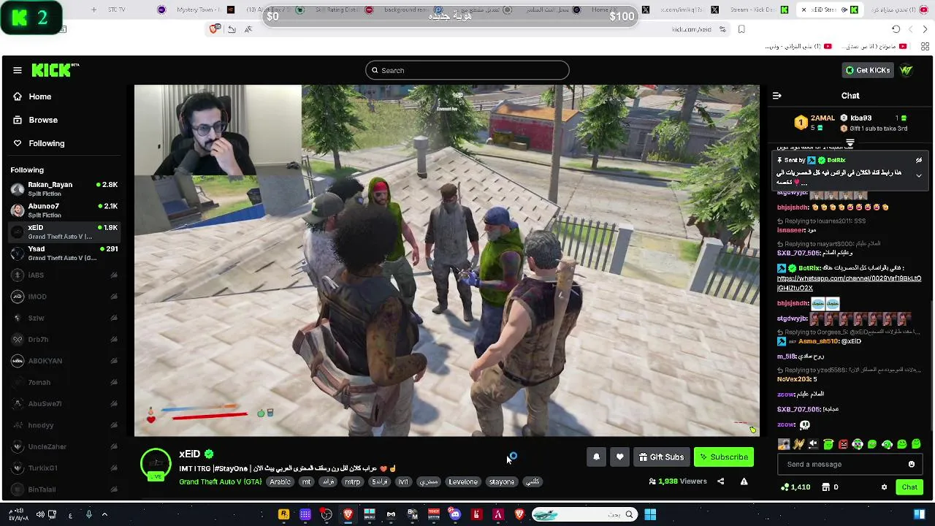Image resolution: width=935 pixels, height=526 pixels.
Task: Click the Kick logo
Action: coord(55,70)
